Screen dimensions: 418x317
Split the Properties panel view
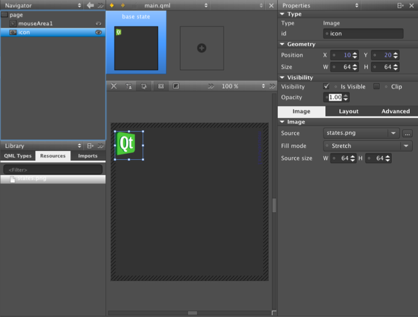[400, 5]
